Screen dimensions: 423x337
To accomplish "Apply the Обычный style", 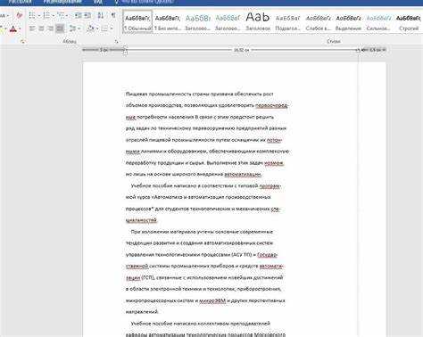I will click(x=137, y=21).
